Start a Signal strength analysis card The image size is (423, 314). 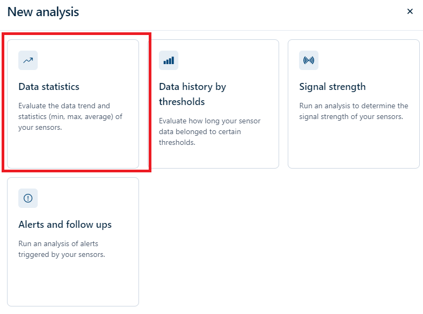[353, 140]
